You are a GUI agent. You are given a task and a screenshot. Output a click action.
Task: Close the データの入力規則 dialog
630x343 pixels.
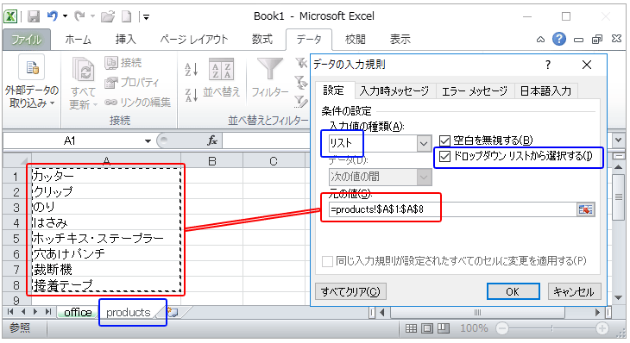[x=587, y=65]
